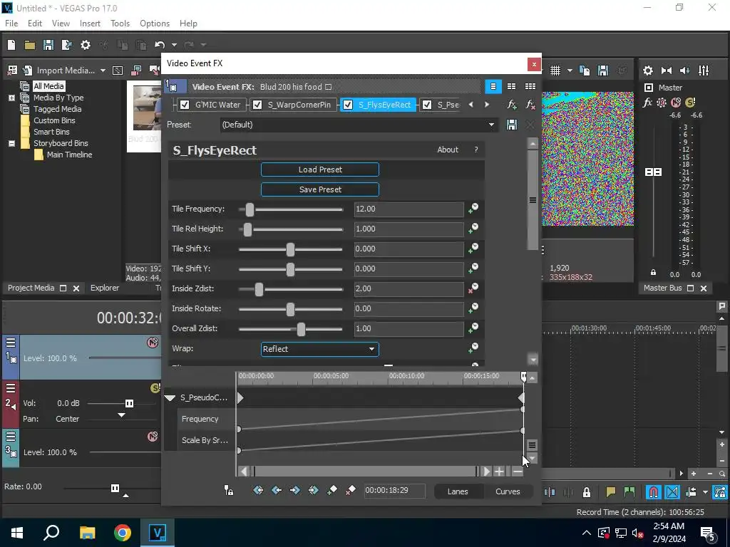Viewport: 730px width, 547px height.
Task: Open the plug-in chain button
Action: pos(512,105)
